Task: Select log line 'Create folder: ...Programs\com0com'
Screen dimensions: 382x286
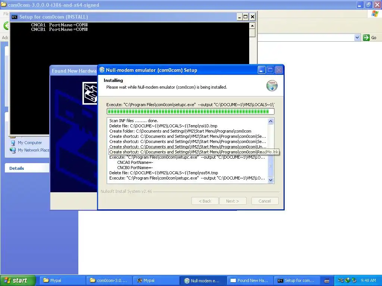Action: 180,131
